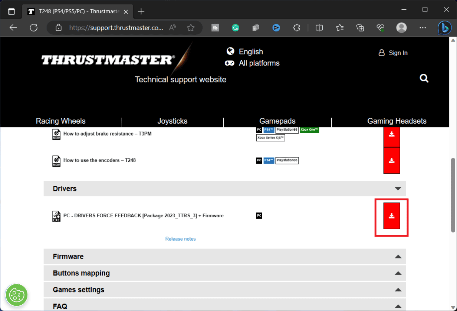Download the T248 encoders tutorial video

point(391,160)
